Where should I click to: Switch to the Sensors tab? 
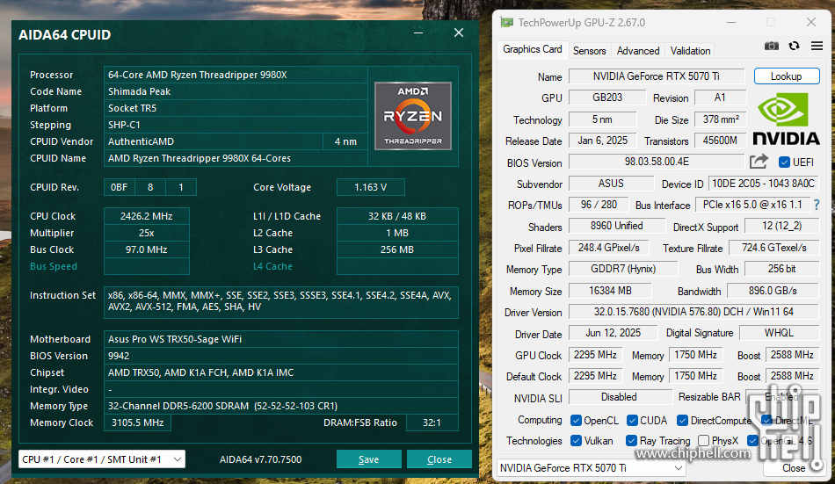(x=589, y=51)
